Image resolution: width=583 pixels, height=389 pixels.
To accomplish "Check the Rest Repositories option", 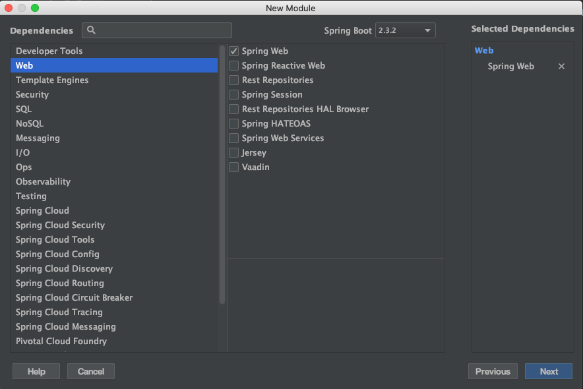I will tap(233, 80).
